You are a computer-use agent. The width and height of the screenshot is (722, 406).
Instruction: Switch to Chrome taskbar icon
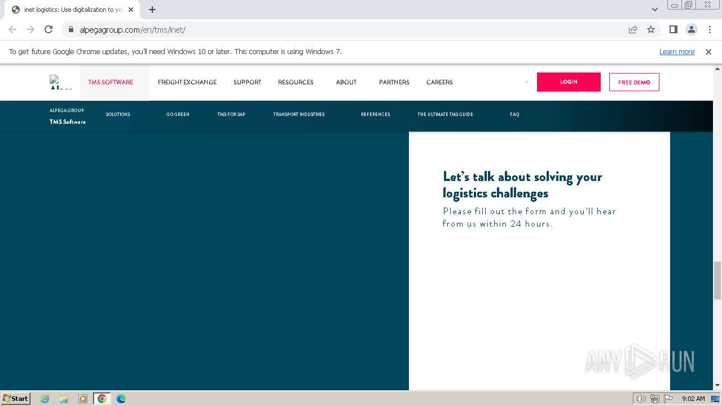[102, 399]
